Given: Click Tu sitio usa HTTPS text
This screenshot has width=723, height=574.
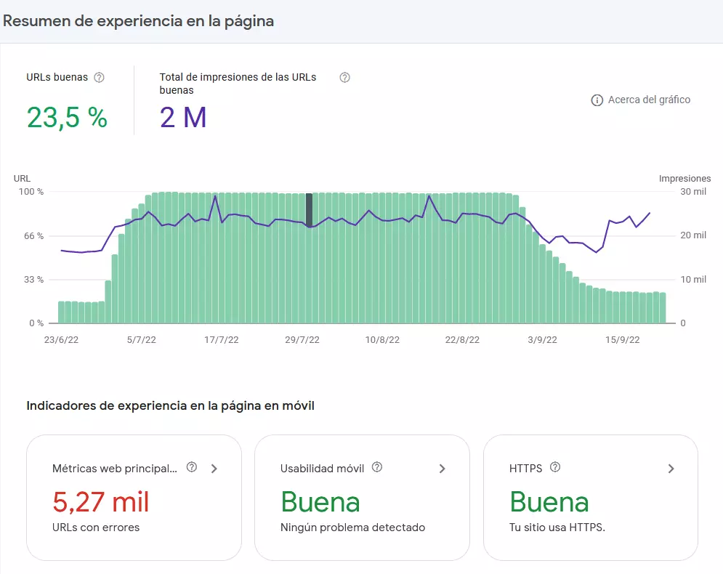Looking at the screenshot, I should click(x=557, y=527).
